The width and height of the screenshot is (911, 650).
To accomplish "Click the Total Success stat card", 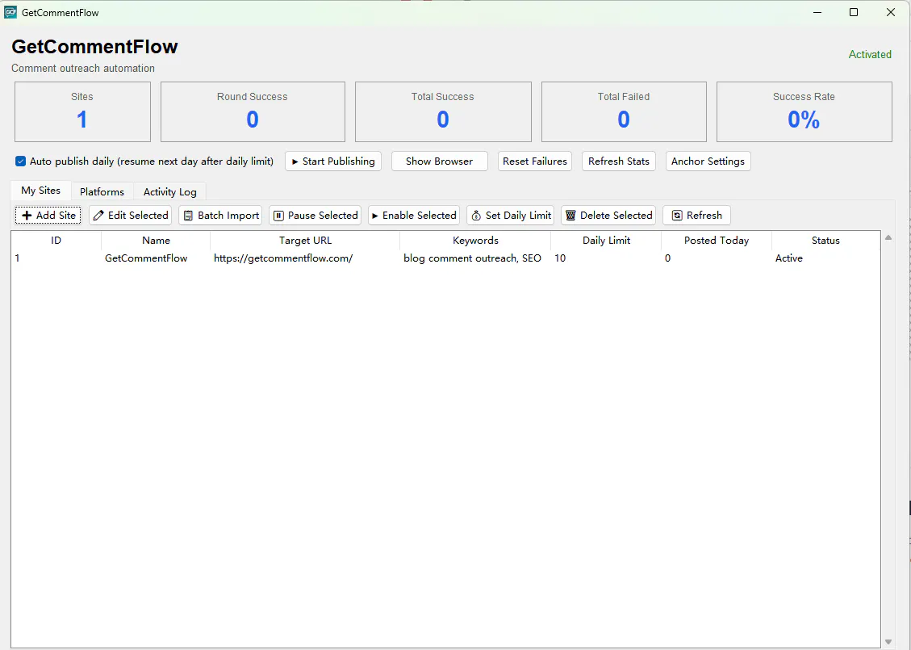I will (x=443, y=111).
